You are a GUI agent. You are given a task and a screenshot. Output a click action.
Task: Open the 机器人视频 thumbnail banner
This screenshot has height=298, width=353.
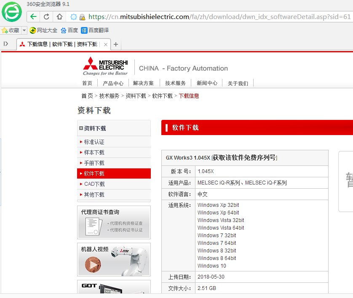[114, 259]
